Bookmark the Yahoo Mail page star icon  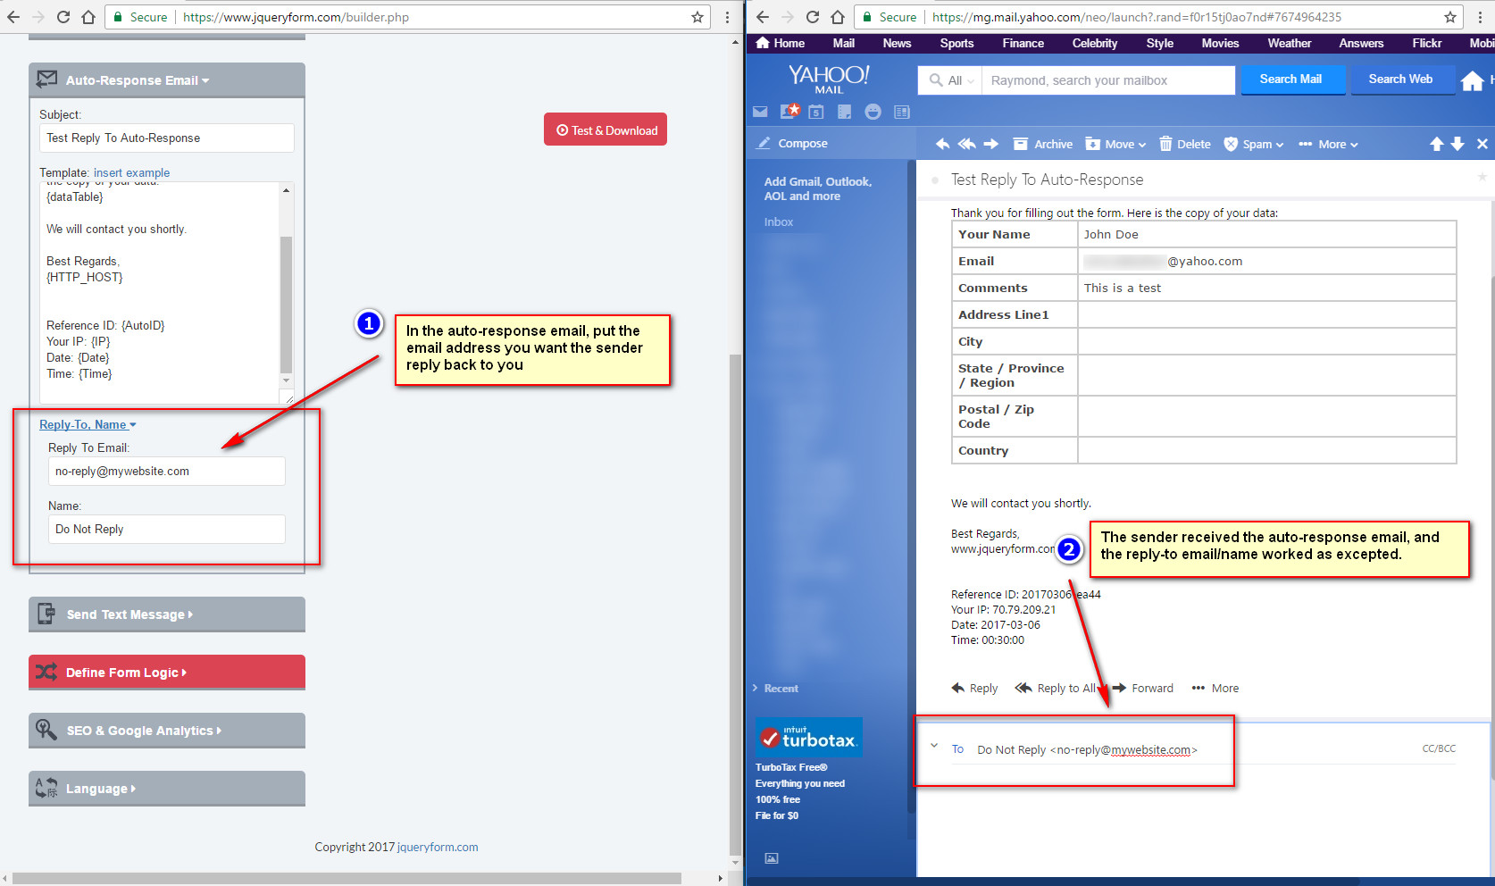[1450, 17]
